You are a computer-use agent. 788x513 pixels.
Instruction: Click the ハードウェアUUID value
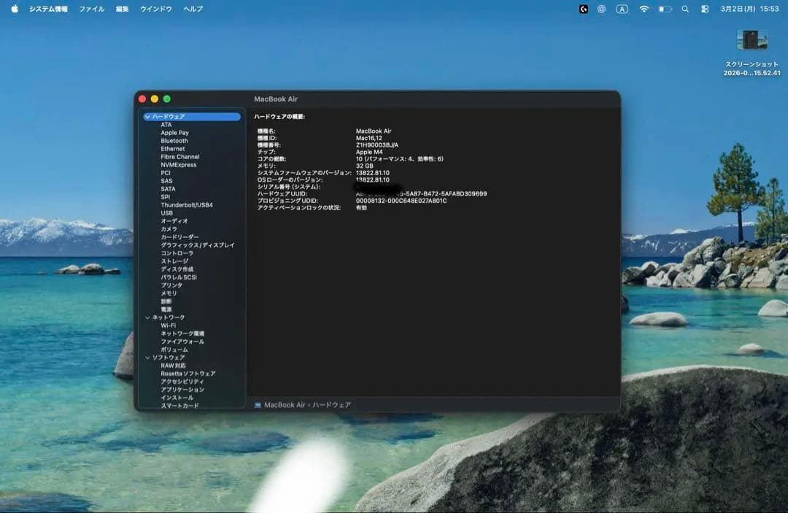coord(421,194)
